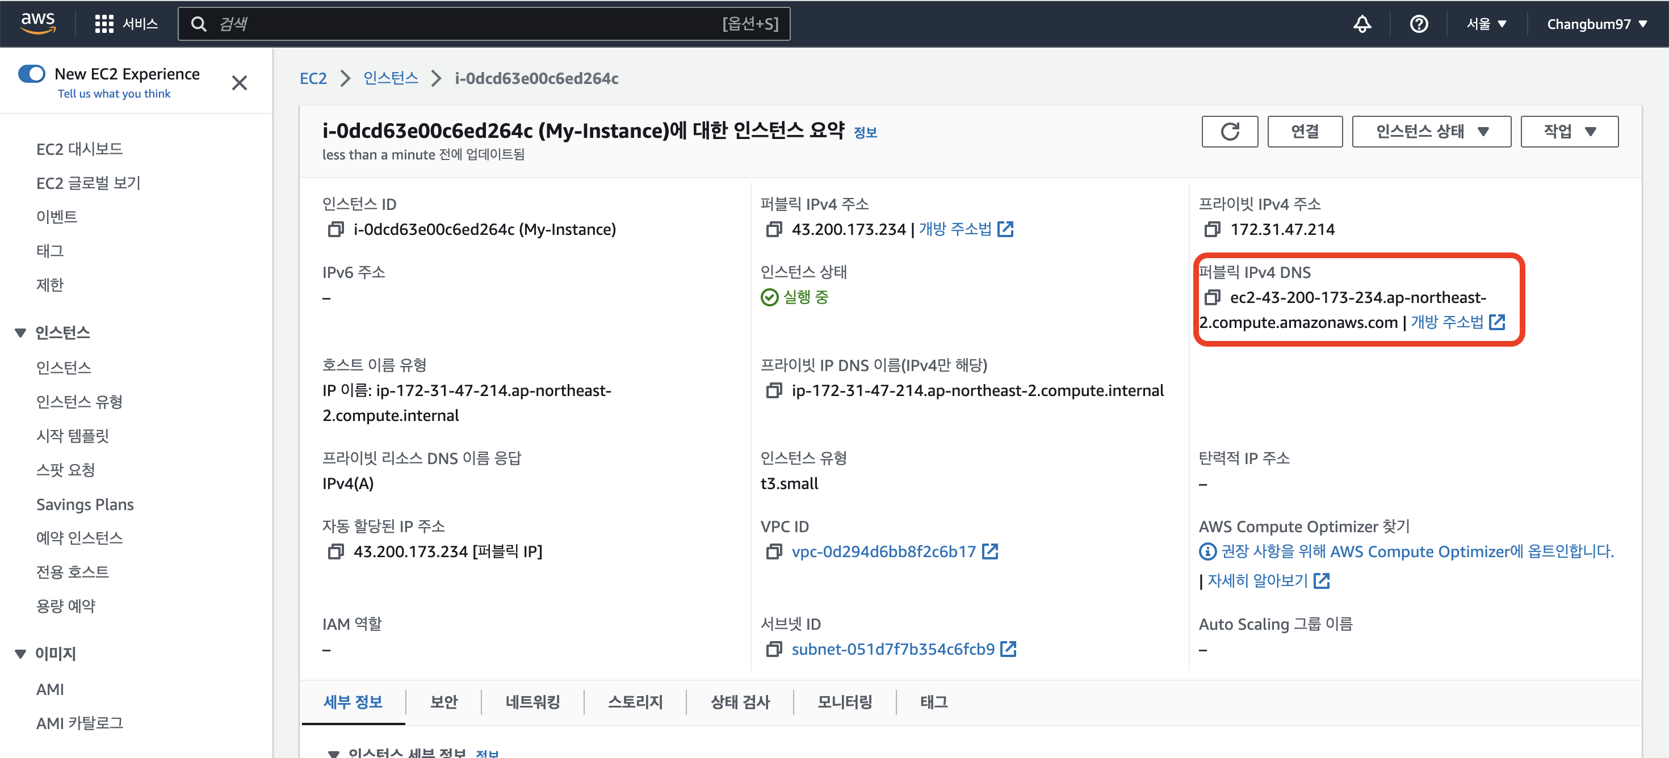Open the notifications bell icon
This screenshot has height=758, width=1669.
(1362, 24)
